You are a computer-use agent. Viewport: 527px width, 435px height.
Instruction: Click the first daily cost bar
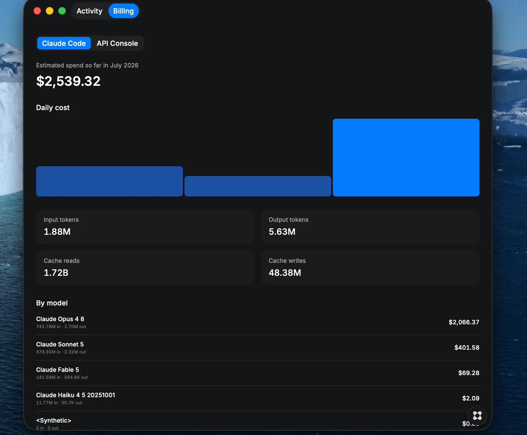click(109, 181)
